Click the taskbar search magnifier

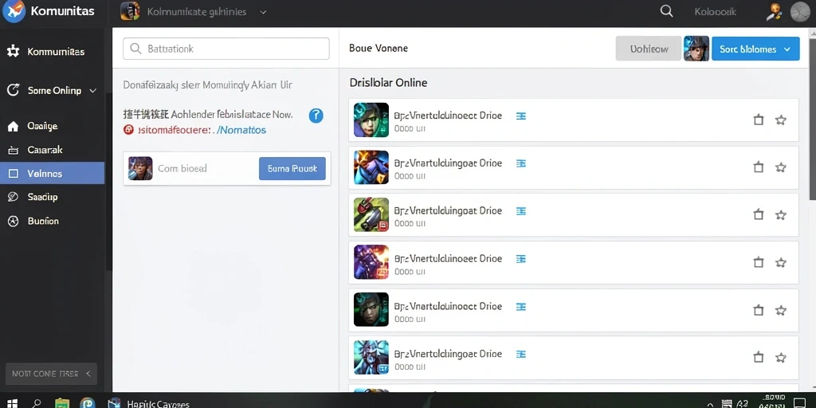[x=37, y=403]
